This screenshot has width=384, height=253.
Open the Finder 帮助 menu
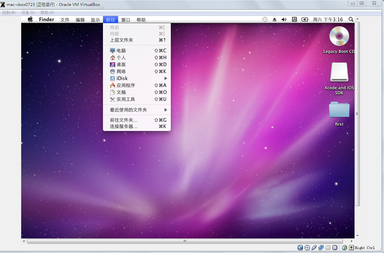point(141,20)
